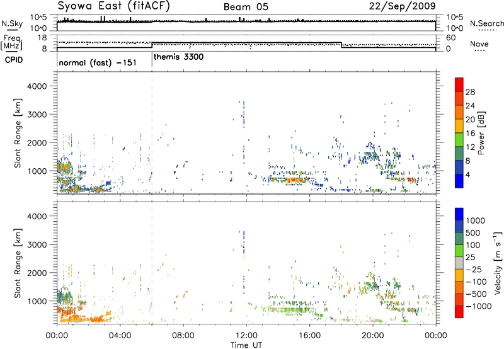The image size is (504, 349).
Task: Click orange echo cluster near 02:00 in velocity panel
Action: (x=96, y=319)
